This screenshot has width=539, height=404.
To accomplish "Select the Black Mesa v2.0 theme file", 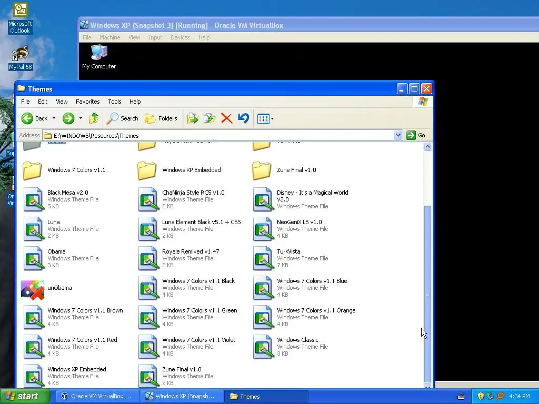I will point(61,199).
